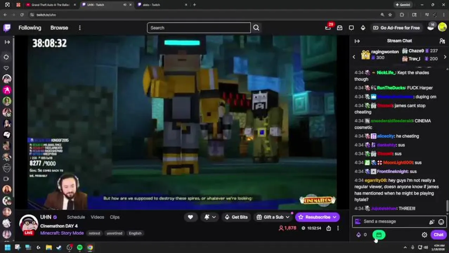Viewport: 449px width, 253px height.
Task: Collapse the Stream Chat panel
Action: (x=357, y=41)
